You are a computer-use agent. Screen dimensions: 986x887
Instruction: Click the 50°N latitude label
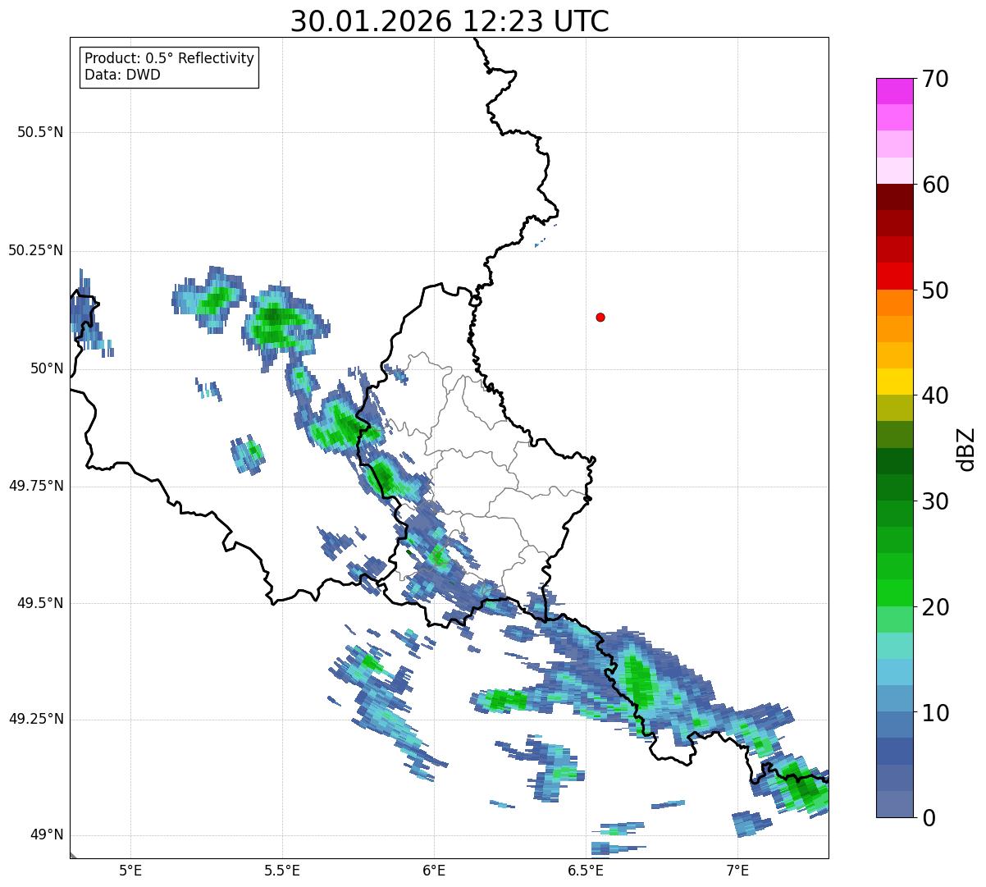[x=47, y=368]
